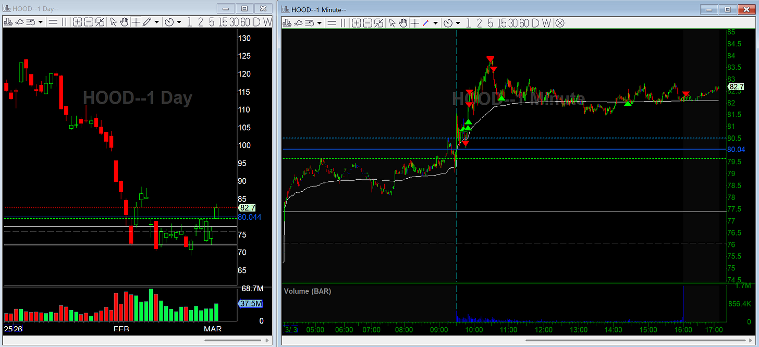Open studies line icon in 1 Day window

20,22
